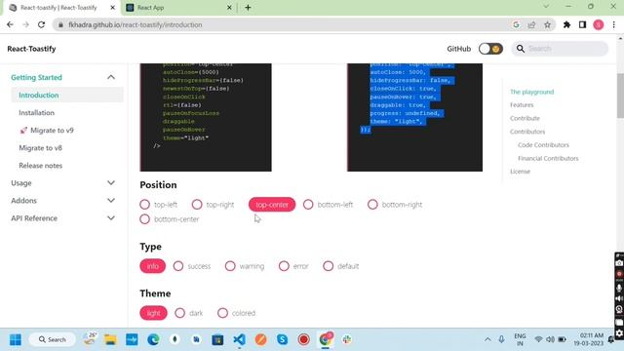Open a new browser tab
The width and height of the screenshot is (624, 351).
(248, 8)
